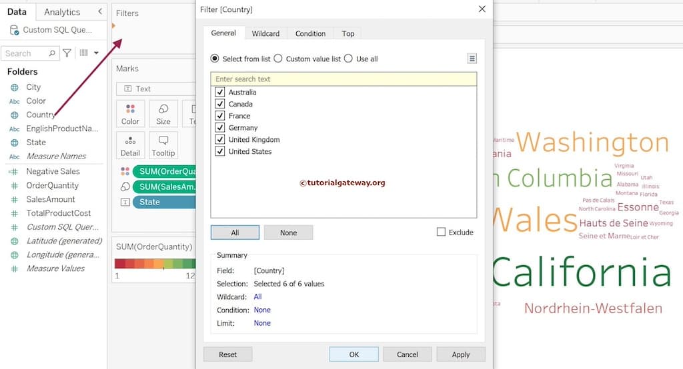The width and height of the screenshot is (683, 369).
Task: Uncheck the Australia checkbox
Action: [x=220, y=92]
